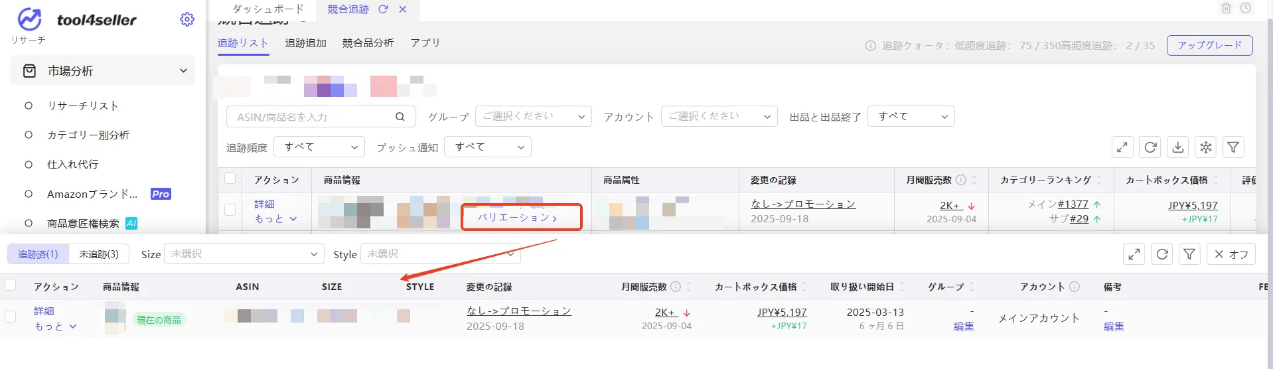Select 商品意匠権検索 AI item in sidebar

coord(92,224)
